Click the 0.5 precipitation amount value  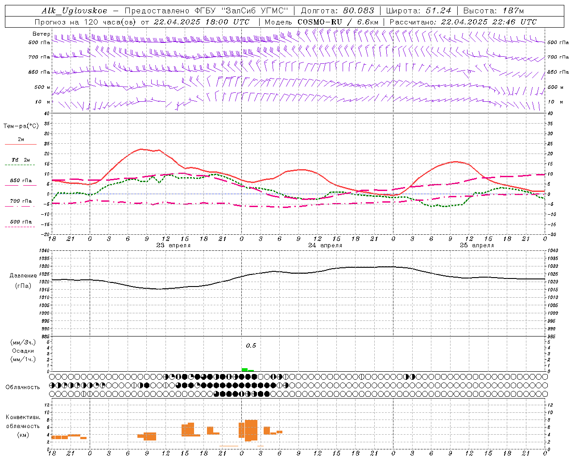tap(251, 345)
